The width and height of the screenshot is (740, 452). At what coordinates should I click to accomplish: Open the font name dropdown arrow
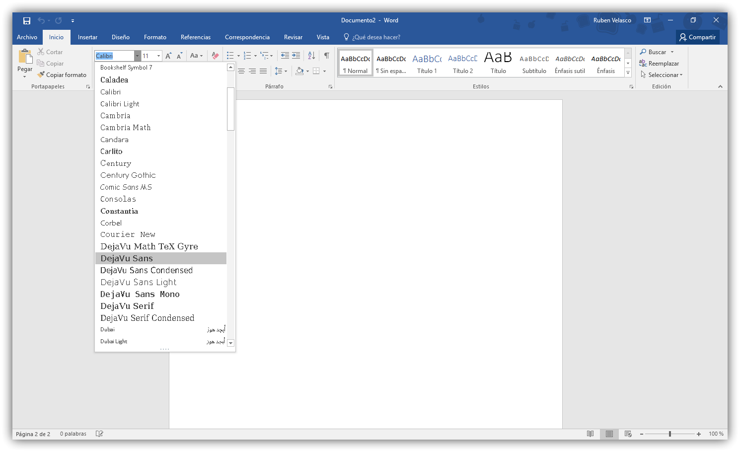click(x=137, y=56)
